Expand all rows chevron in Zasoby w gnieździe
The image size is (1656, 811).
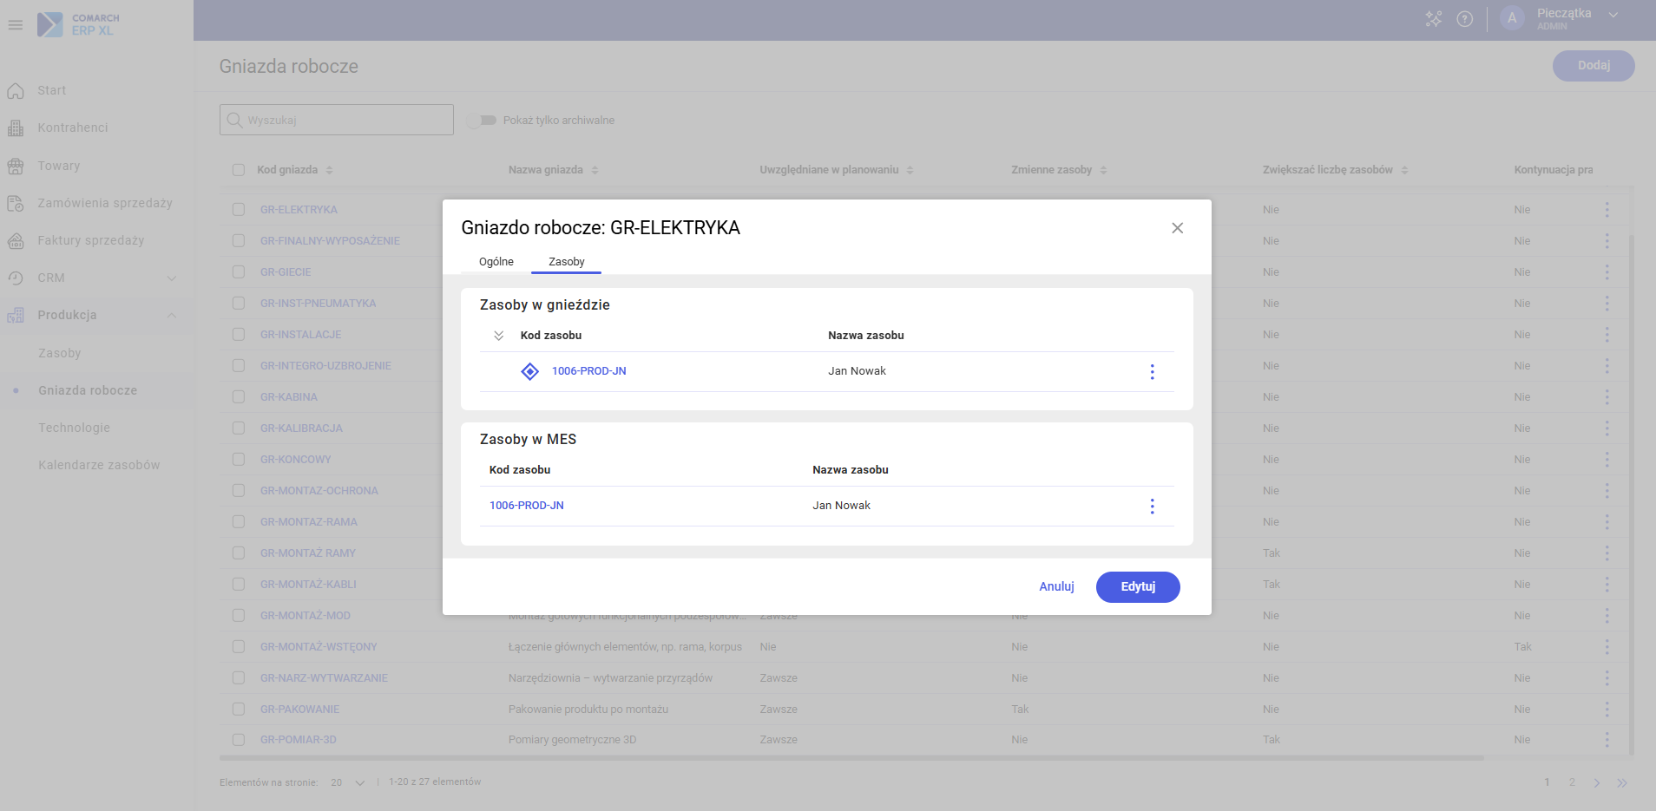coord(498,336)
